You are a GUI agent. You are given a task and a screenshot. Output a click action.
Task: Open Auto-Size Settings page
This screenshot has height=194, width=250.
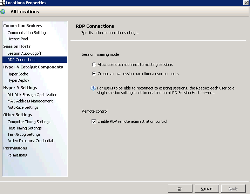point(23,107)
